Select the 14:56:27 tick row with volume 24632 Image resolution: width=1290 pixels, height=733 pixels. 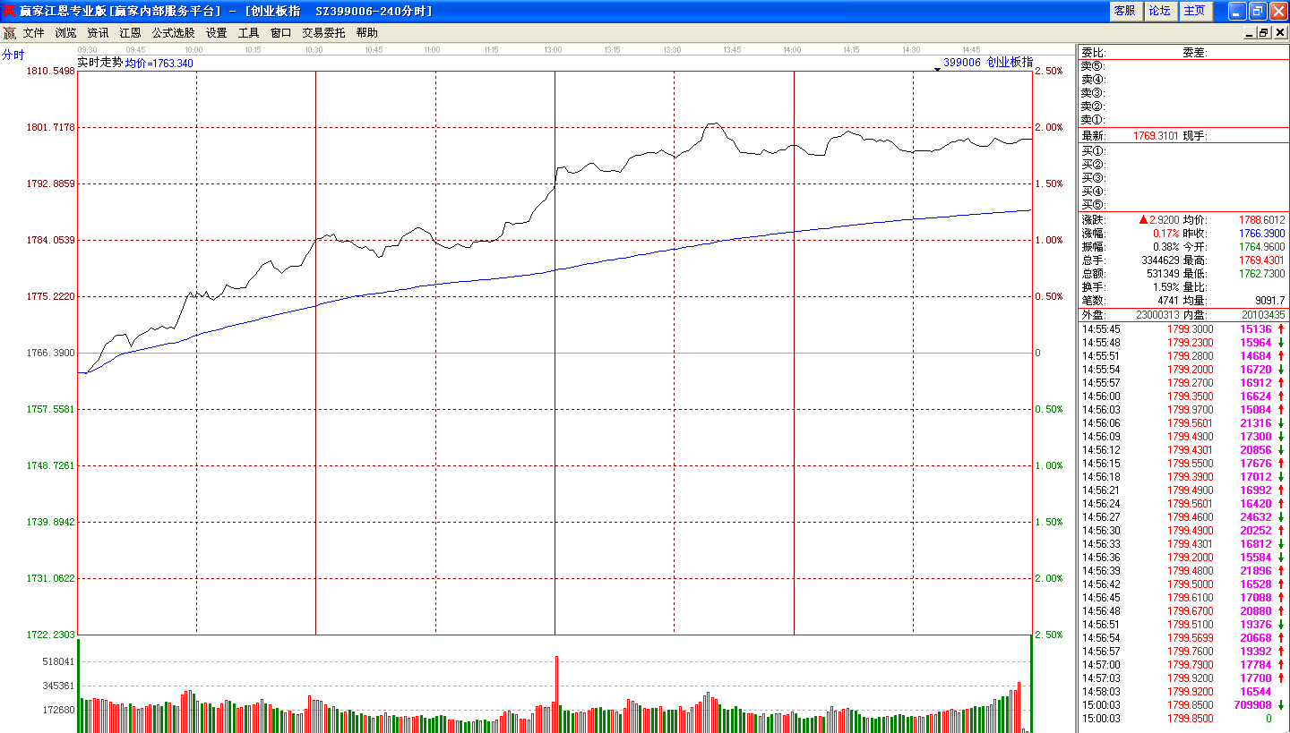click(x=1182, y=517)
